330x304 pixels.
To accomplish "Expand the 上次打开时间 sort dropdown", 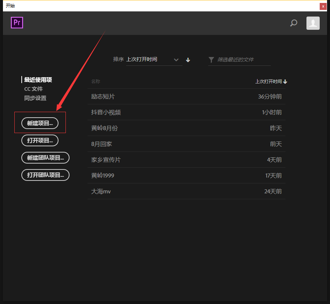I will [154, 60].
